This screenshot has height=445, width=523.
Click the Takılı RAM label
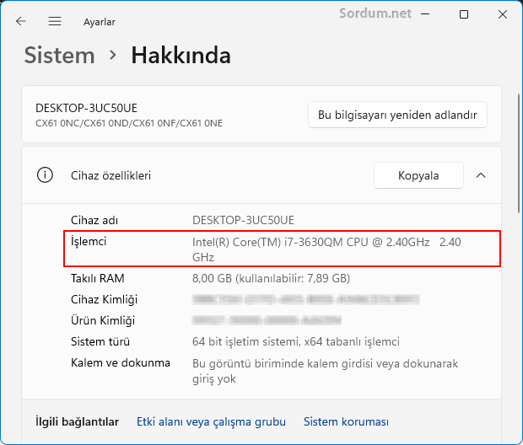97,278
